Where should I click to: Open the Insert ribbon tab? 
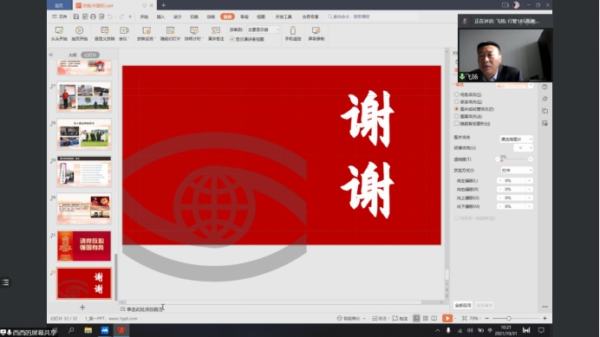(160, 16)
